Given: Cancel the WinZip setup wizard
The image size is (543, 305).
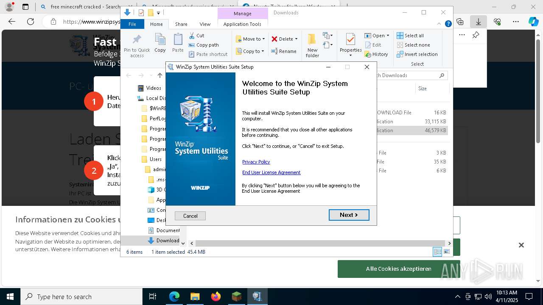Looking at the screenshot, I should click(x=190, y=216).
